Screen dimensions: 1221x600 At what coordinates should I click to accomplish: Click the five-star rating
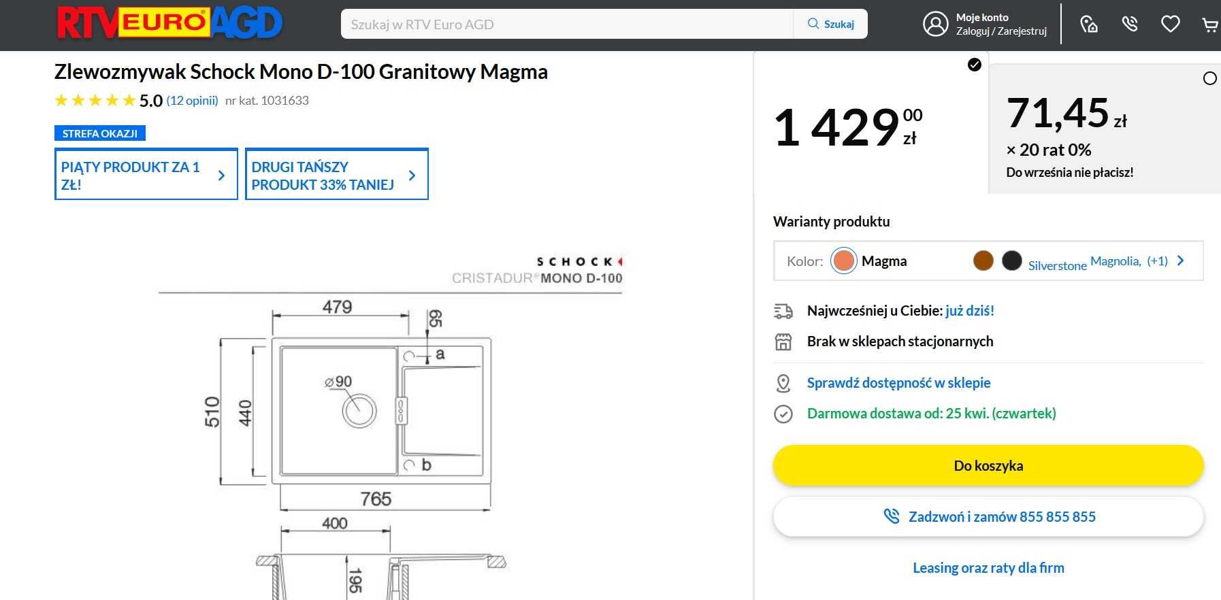point(95,101)
